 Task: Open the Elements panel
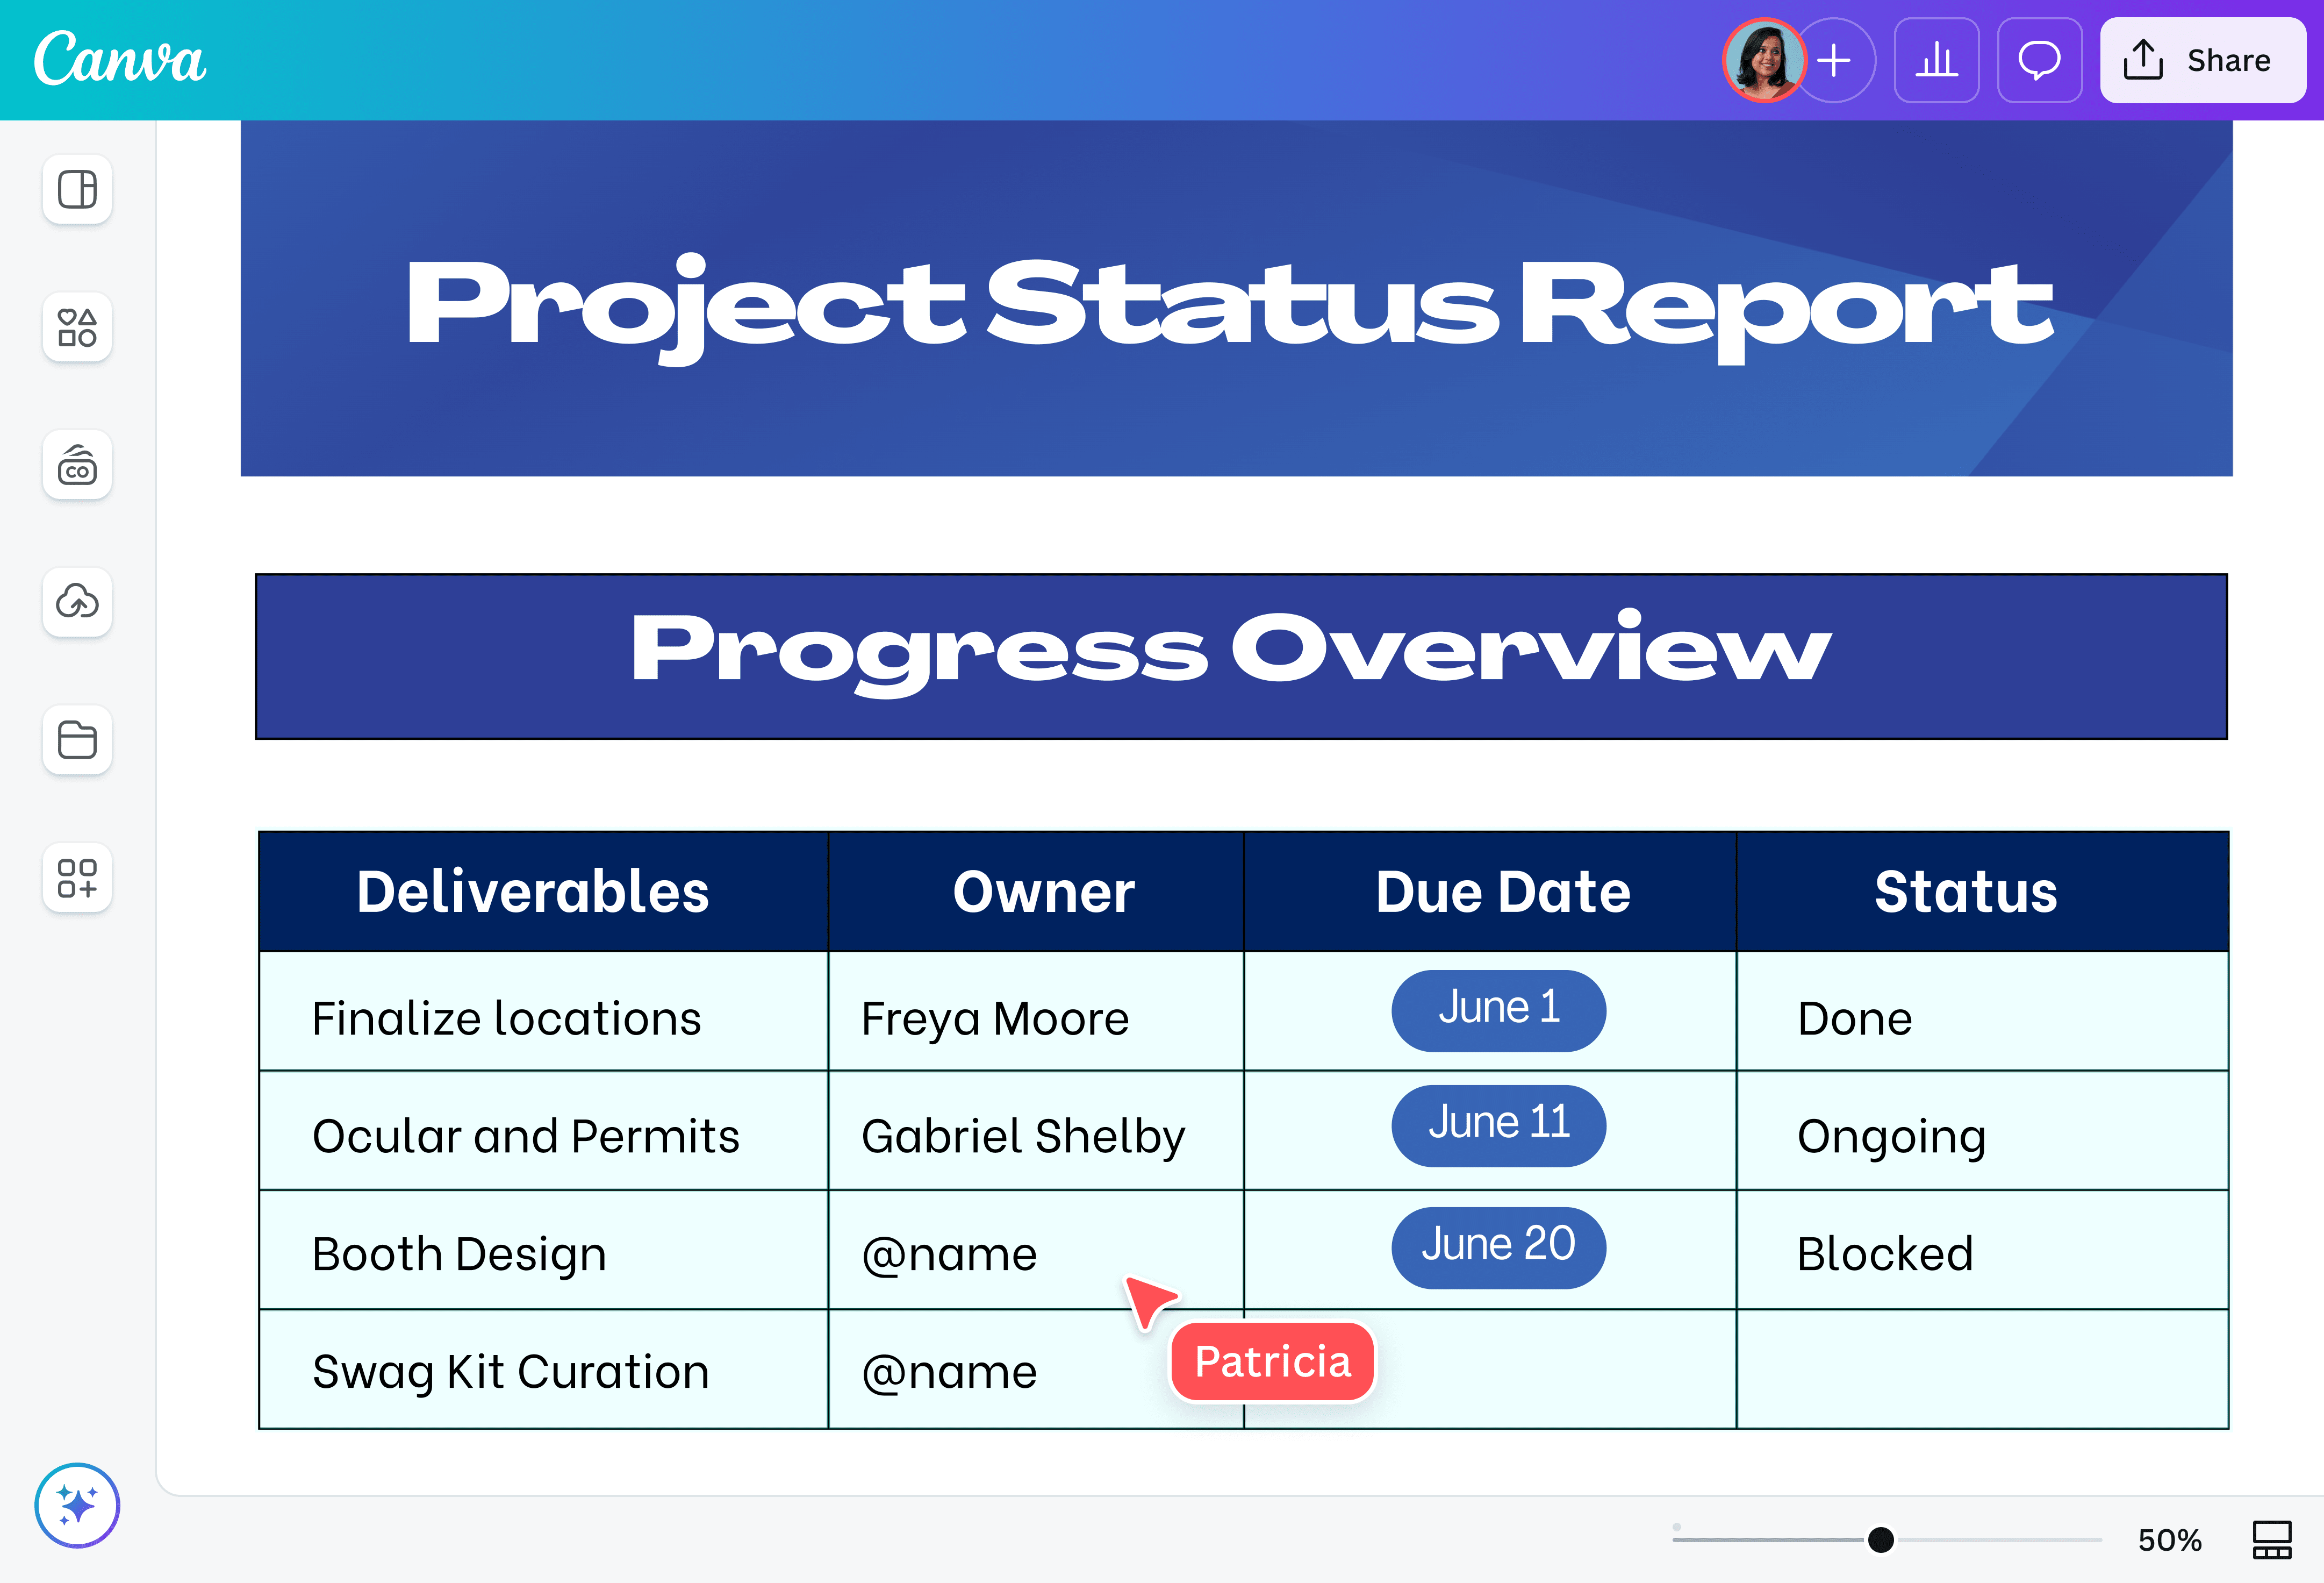pos(77,328)
